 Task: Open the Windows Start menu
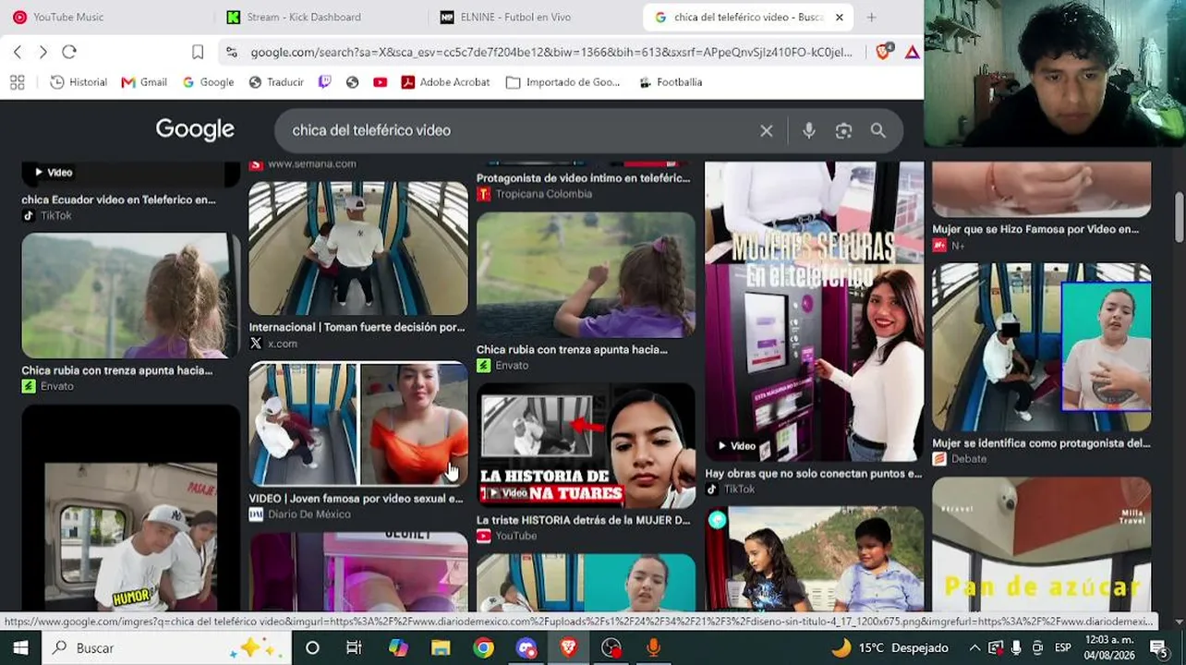pos(20,647)
